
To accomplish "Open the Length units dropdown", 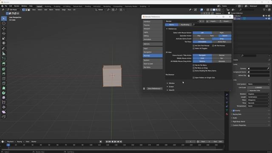I will point(258,97).
